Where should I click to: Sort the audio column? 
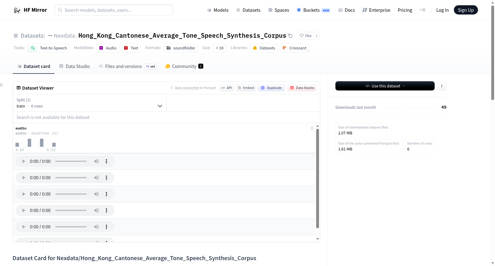(x=312, y=128)
